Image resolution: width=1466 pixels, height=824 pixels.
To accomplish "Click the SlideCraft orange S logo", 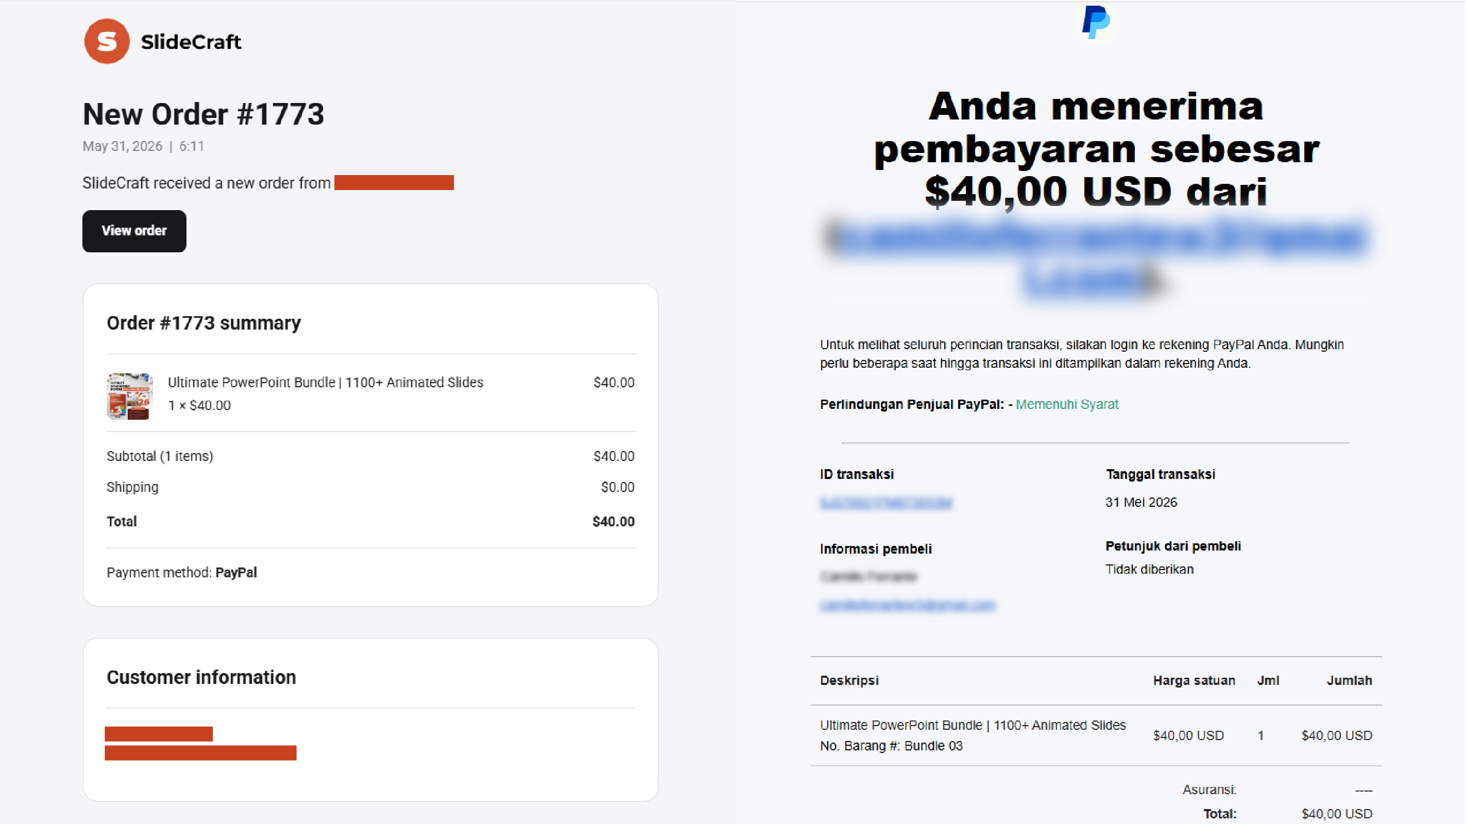I will (x=107, y=41).
